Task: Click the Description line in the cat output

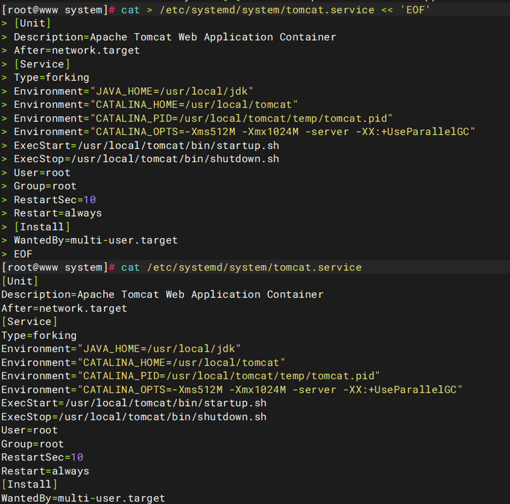Action: click(162, 294)
